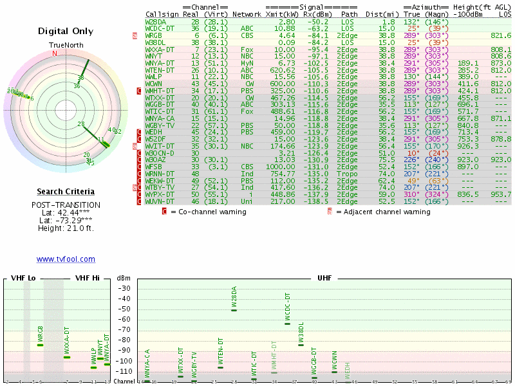This screenshot has width=515, height=386.
Task: Click the Network column header
Action: [x=247, y=14]
